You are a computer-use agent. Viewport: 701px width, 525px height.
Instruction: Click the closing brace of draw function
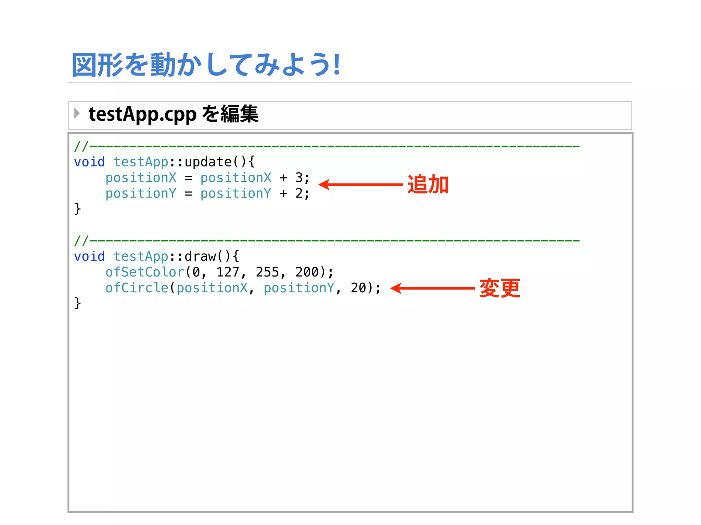[x=78, y=303]
